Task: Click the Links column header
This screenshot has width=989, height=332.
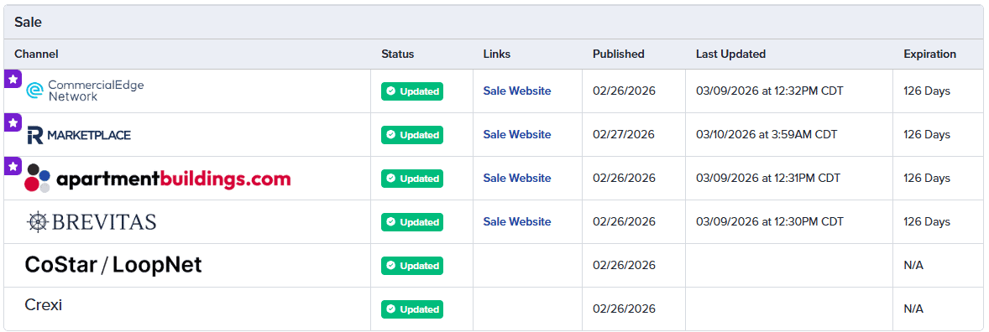Action: [497, 54]
